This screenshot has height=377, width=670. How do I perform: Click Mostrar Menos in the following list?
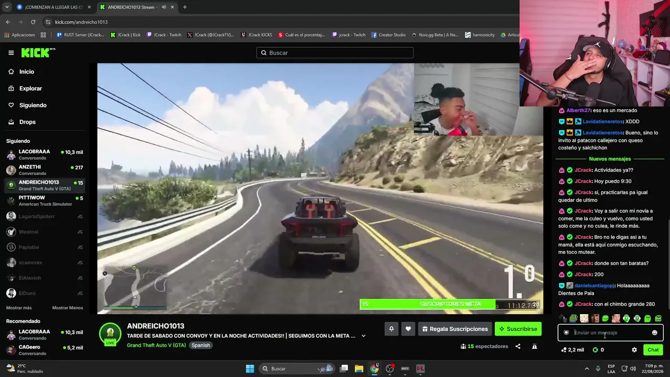click(68, 308)
